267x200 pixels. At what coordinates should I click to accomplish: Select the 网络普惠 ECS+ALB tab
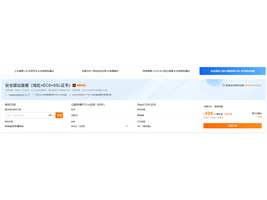166,71
